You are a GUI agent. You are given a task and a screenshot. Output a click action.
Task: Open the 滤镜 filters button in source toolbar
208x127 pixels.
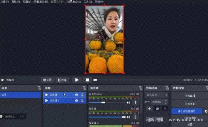click(x=62, y=80)
